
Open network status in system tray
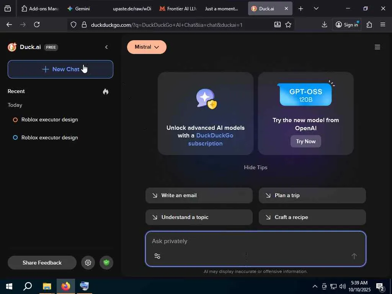333,286
